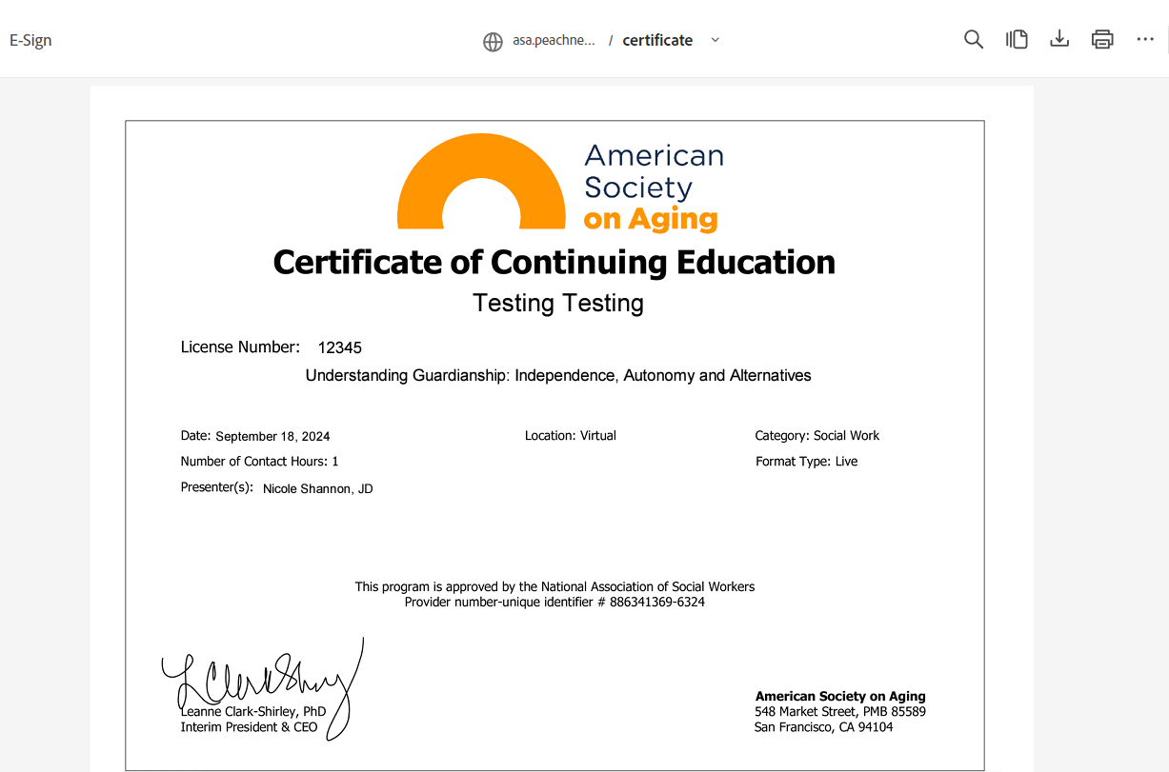Download the certificate file
Viewport: 1169px width, 772px height.
[1059, 40]
